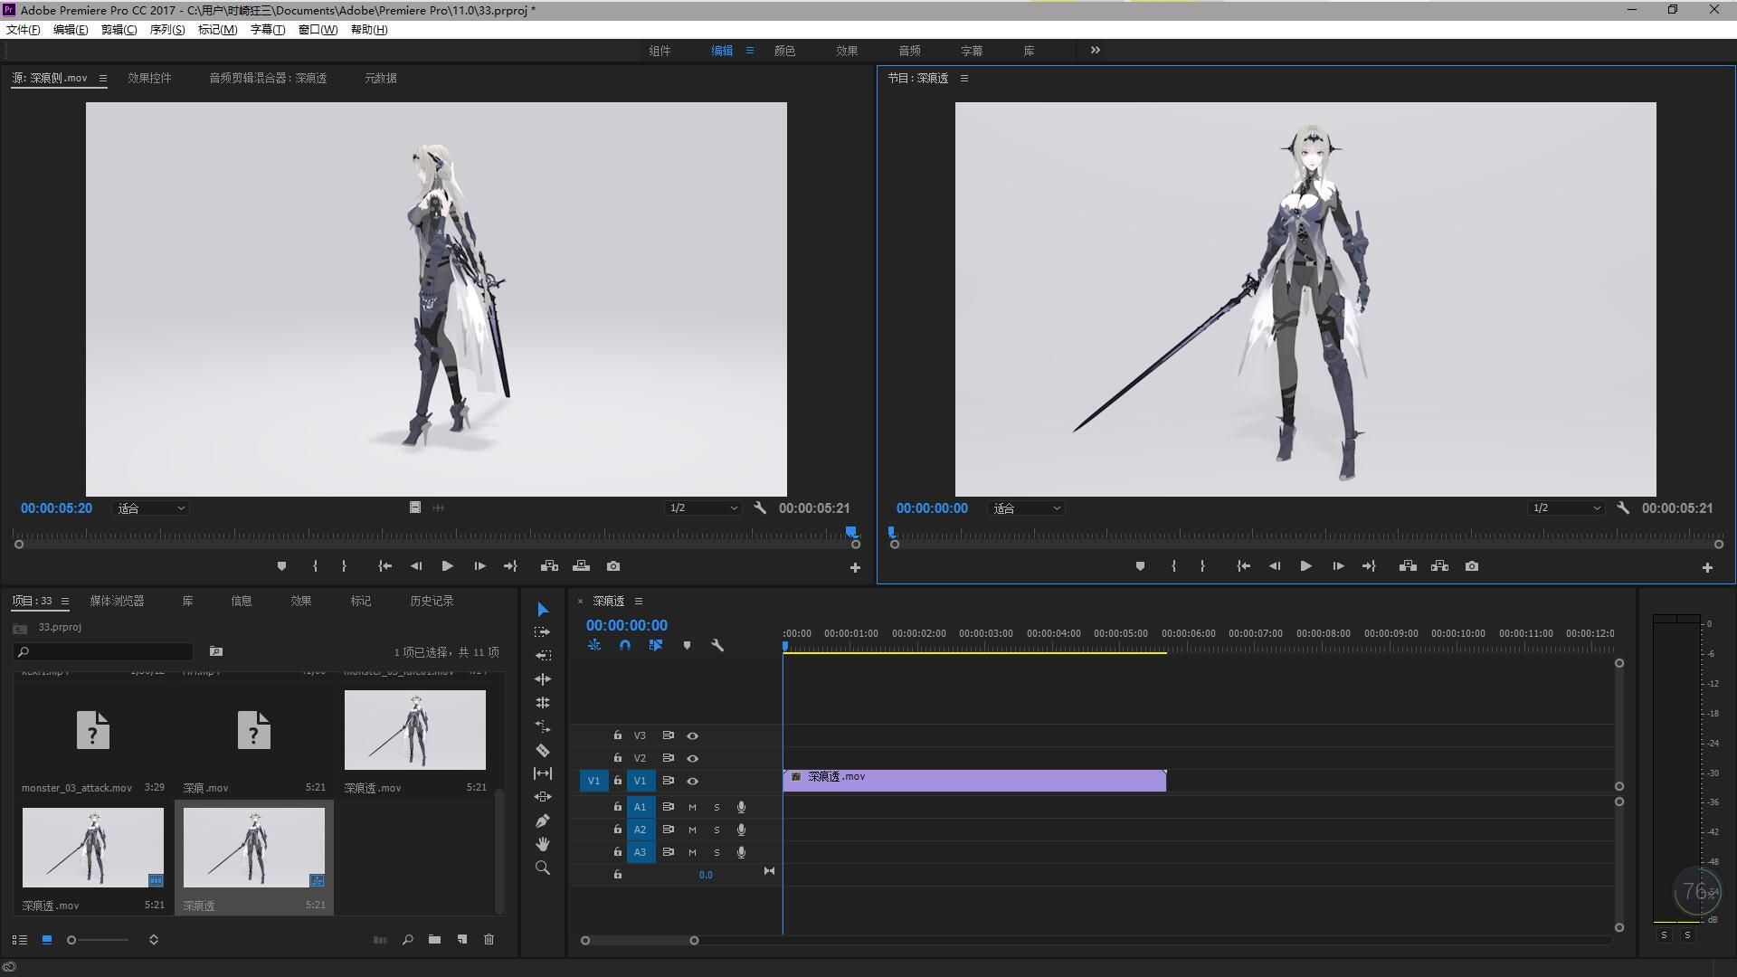Image resolution: width=1737 pixels, height=977 pixels.
Task: Solo audio track A2
Action: [717, 830]
